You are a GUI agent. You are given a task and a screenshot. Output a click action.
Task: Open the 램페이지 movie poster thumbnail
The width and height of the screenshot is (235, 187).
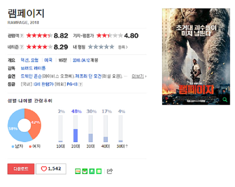point(196,57)
